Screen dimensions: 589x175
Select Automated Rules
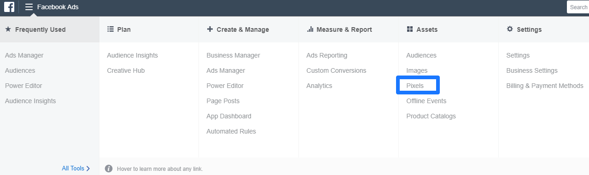click(231, 131)
